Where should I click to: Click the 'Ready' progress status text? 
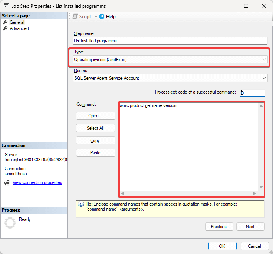coord(25,219)
